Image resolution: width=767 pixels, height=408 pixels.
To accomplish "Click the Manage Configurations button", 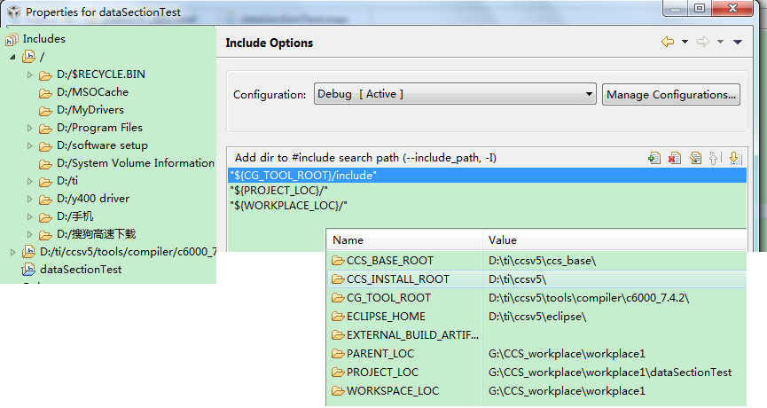I will pyautogui.click(x=670, y=94).
